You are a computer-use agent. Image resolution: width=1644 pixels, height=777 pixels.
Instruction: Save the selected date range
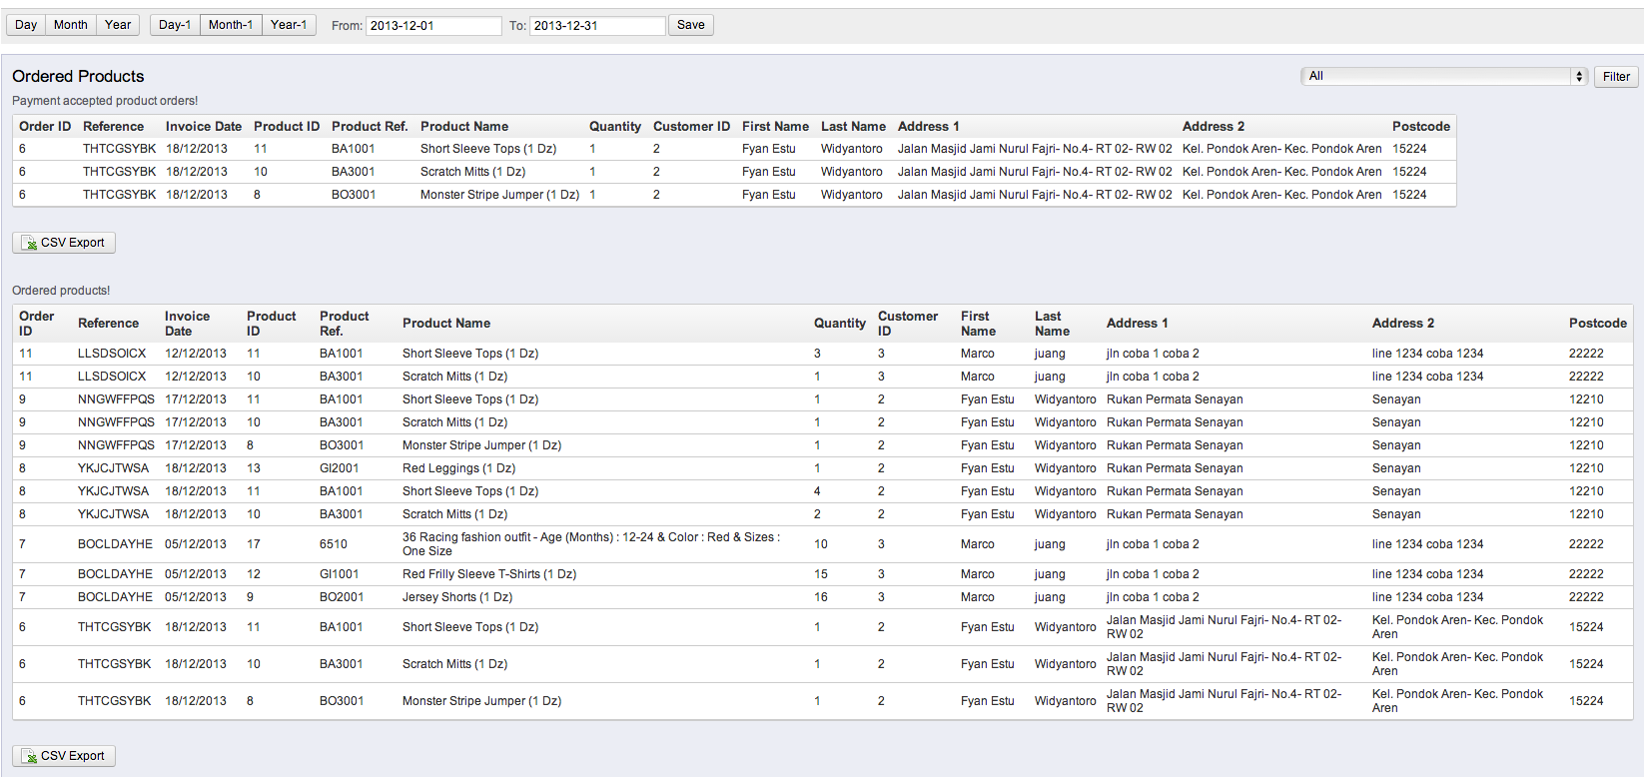[x=690, y=25]
